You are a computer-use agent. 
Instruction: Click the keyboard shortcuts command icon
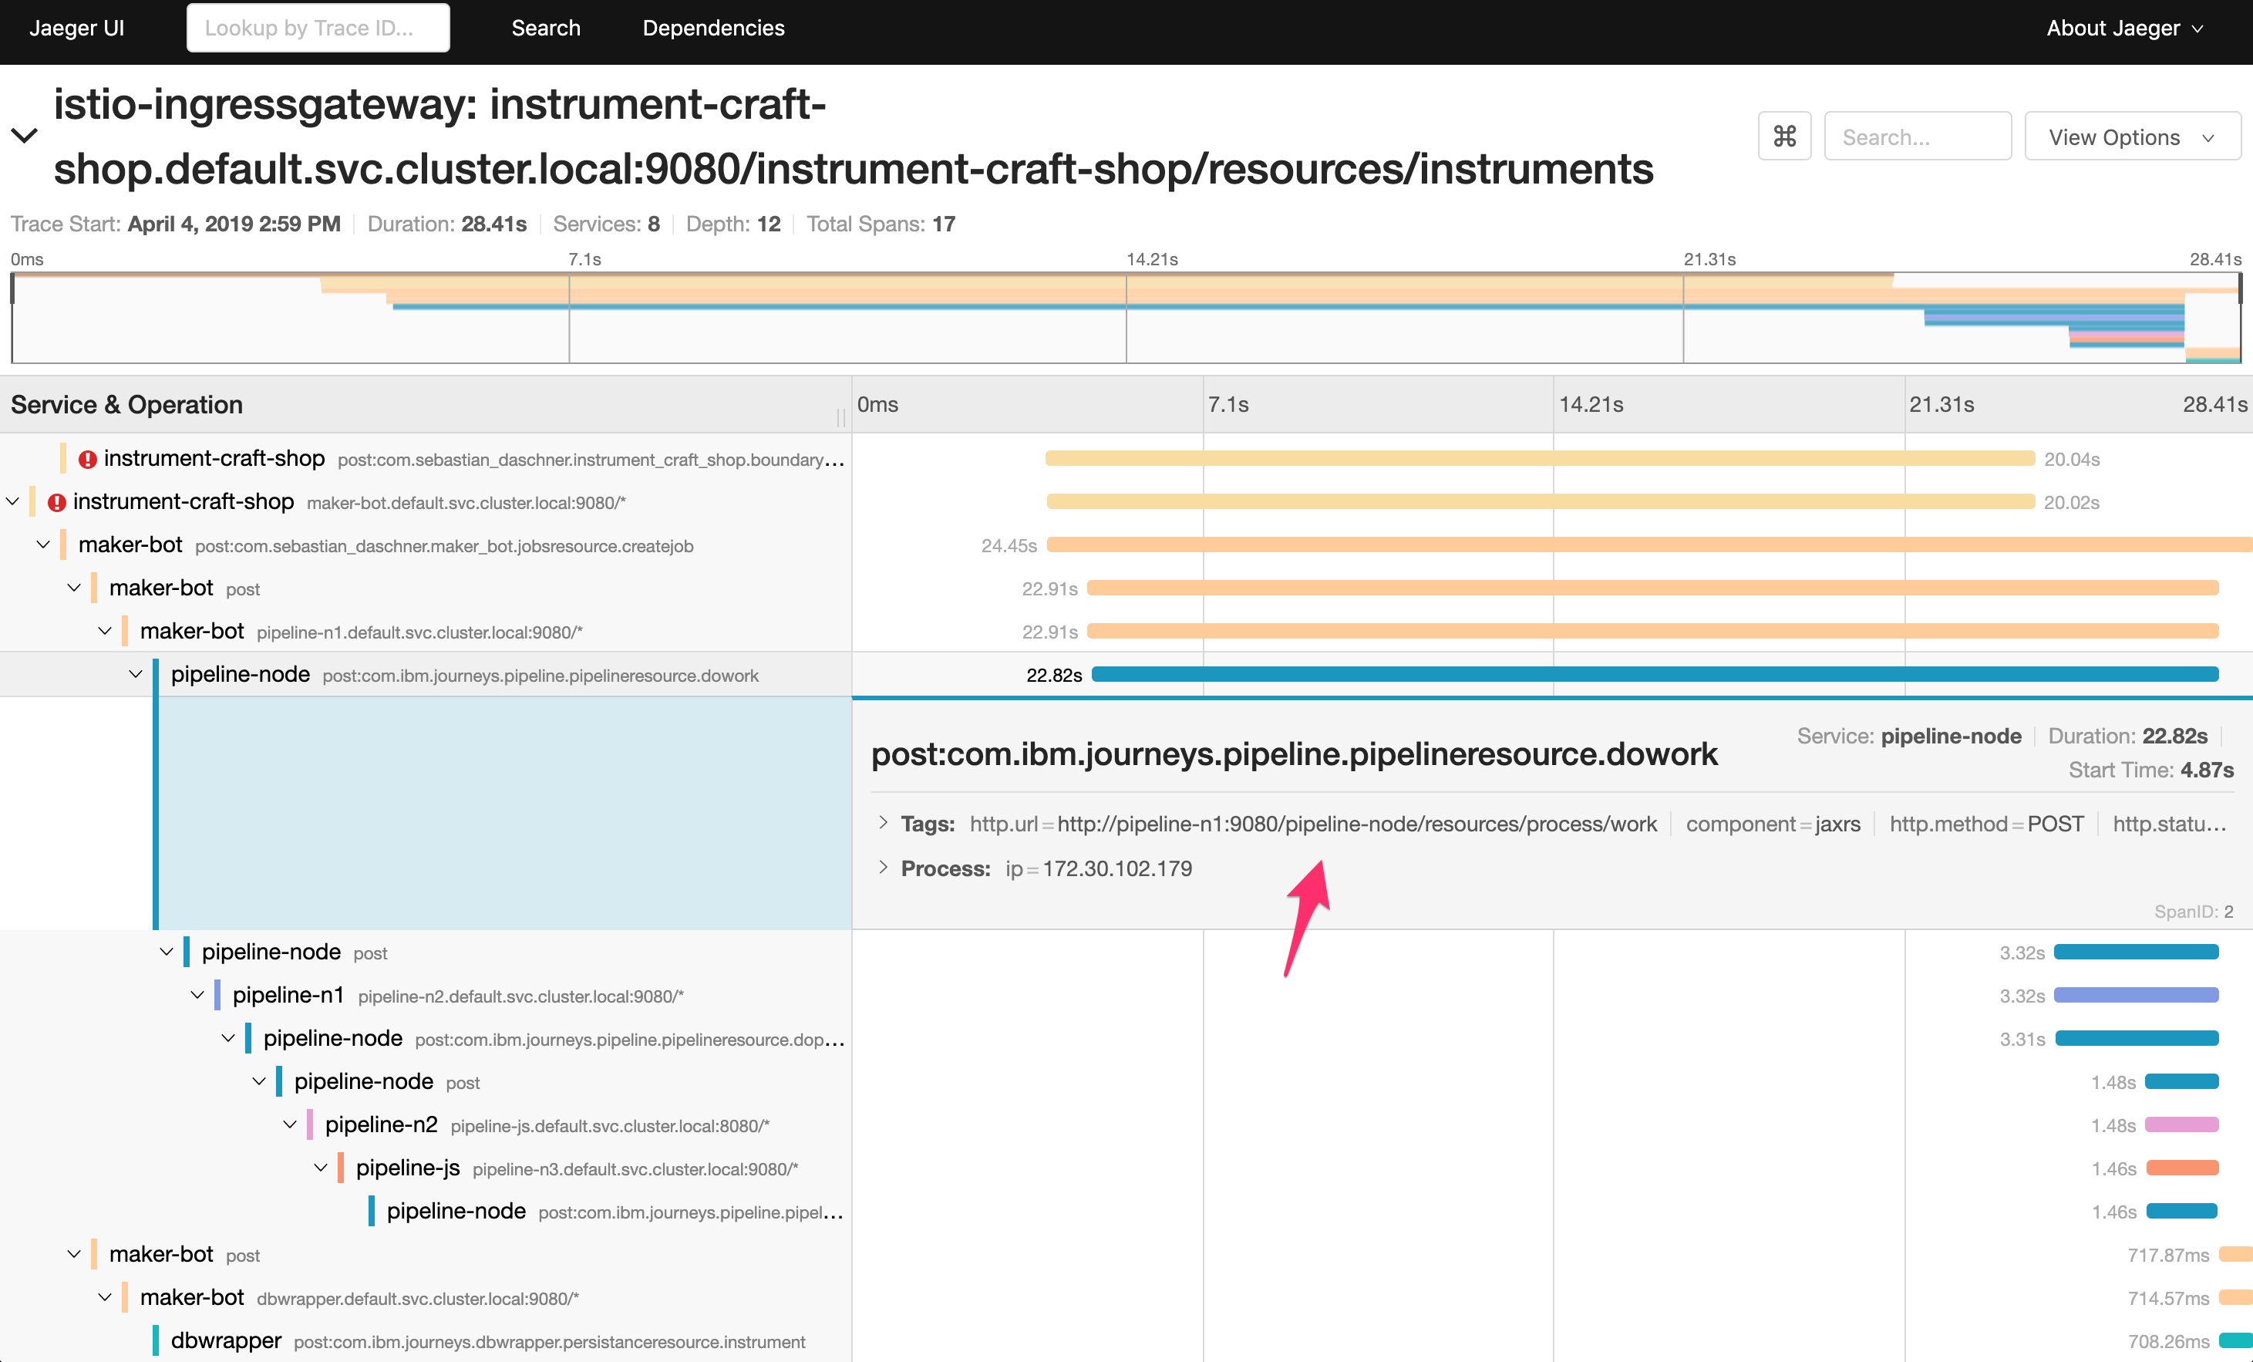pyautogui.click(x=1784, y=137)
